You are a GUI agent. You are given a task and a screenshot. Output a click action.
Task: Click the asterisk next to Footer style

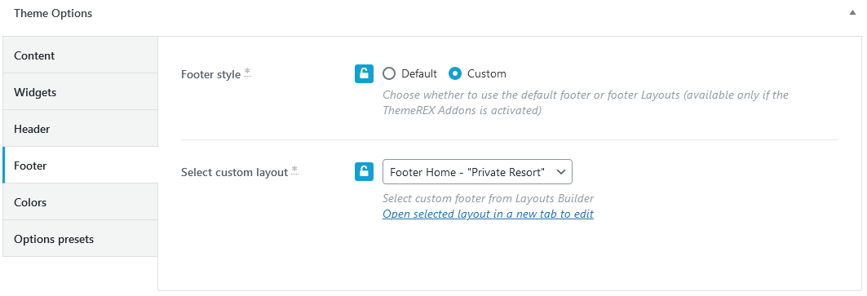pos(247,72)
